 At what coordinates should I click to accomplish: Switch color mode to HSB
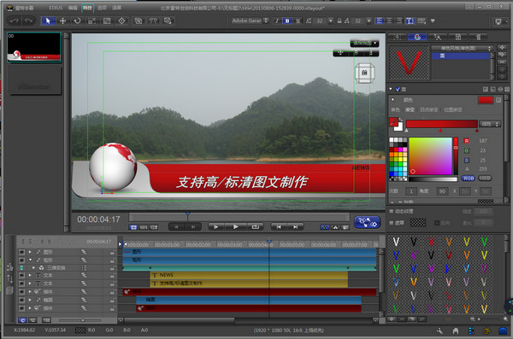pos(485,178)
